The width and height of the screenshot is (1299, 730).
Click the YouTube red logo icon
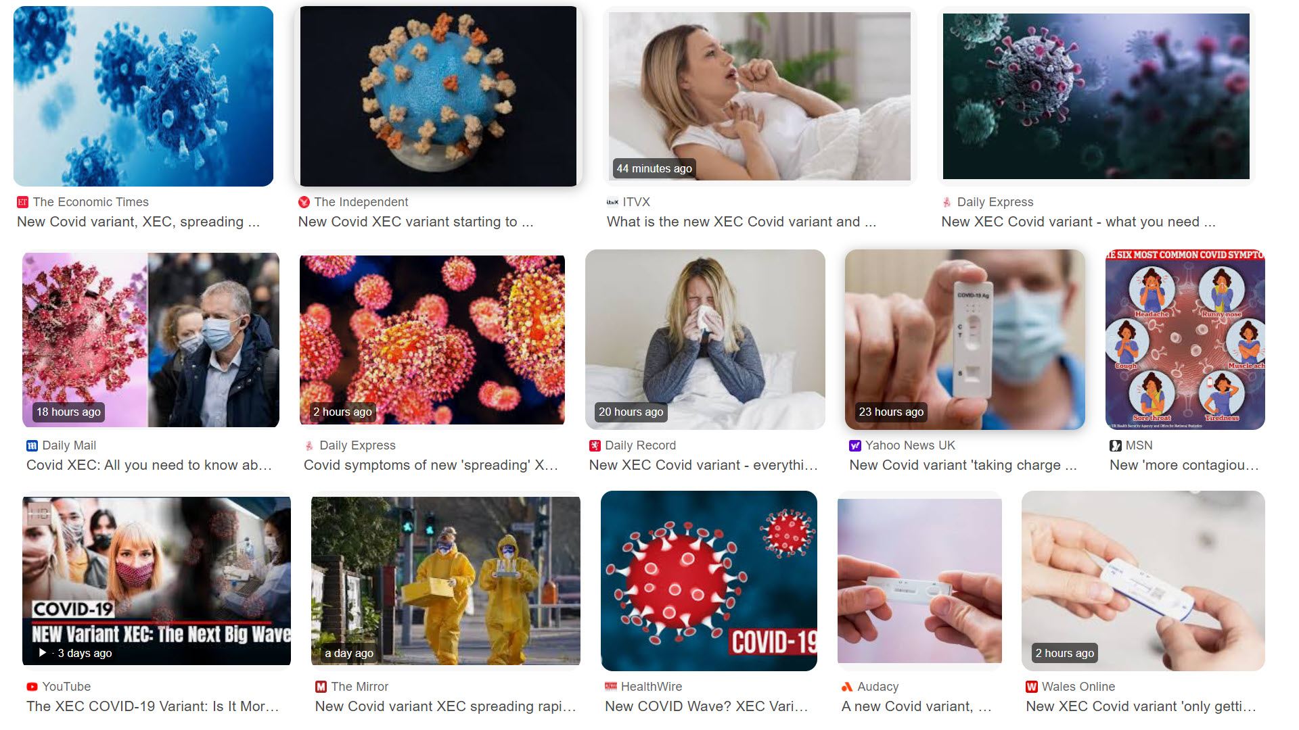(32, 687)
